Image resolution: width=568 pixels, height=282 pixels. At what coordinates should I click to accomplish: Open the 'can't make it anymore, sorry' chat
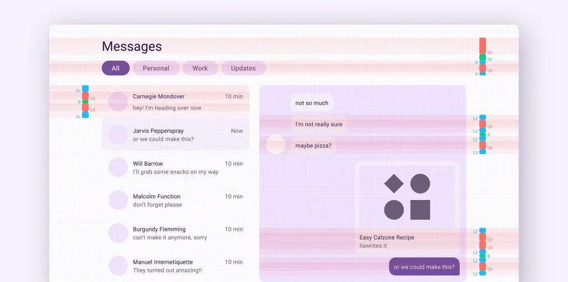170,238
